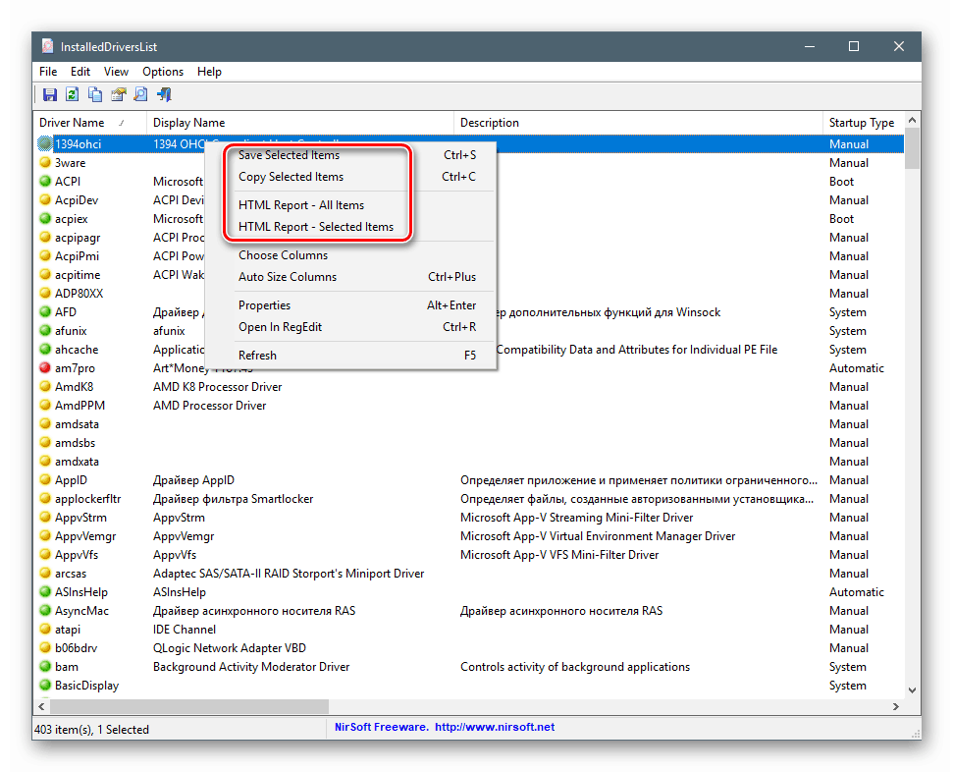Click the green status icon beside ACPI
The image size is (953, 772).
[45, 182]
